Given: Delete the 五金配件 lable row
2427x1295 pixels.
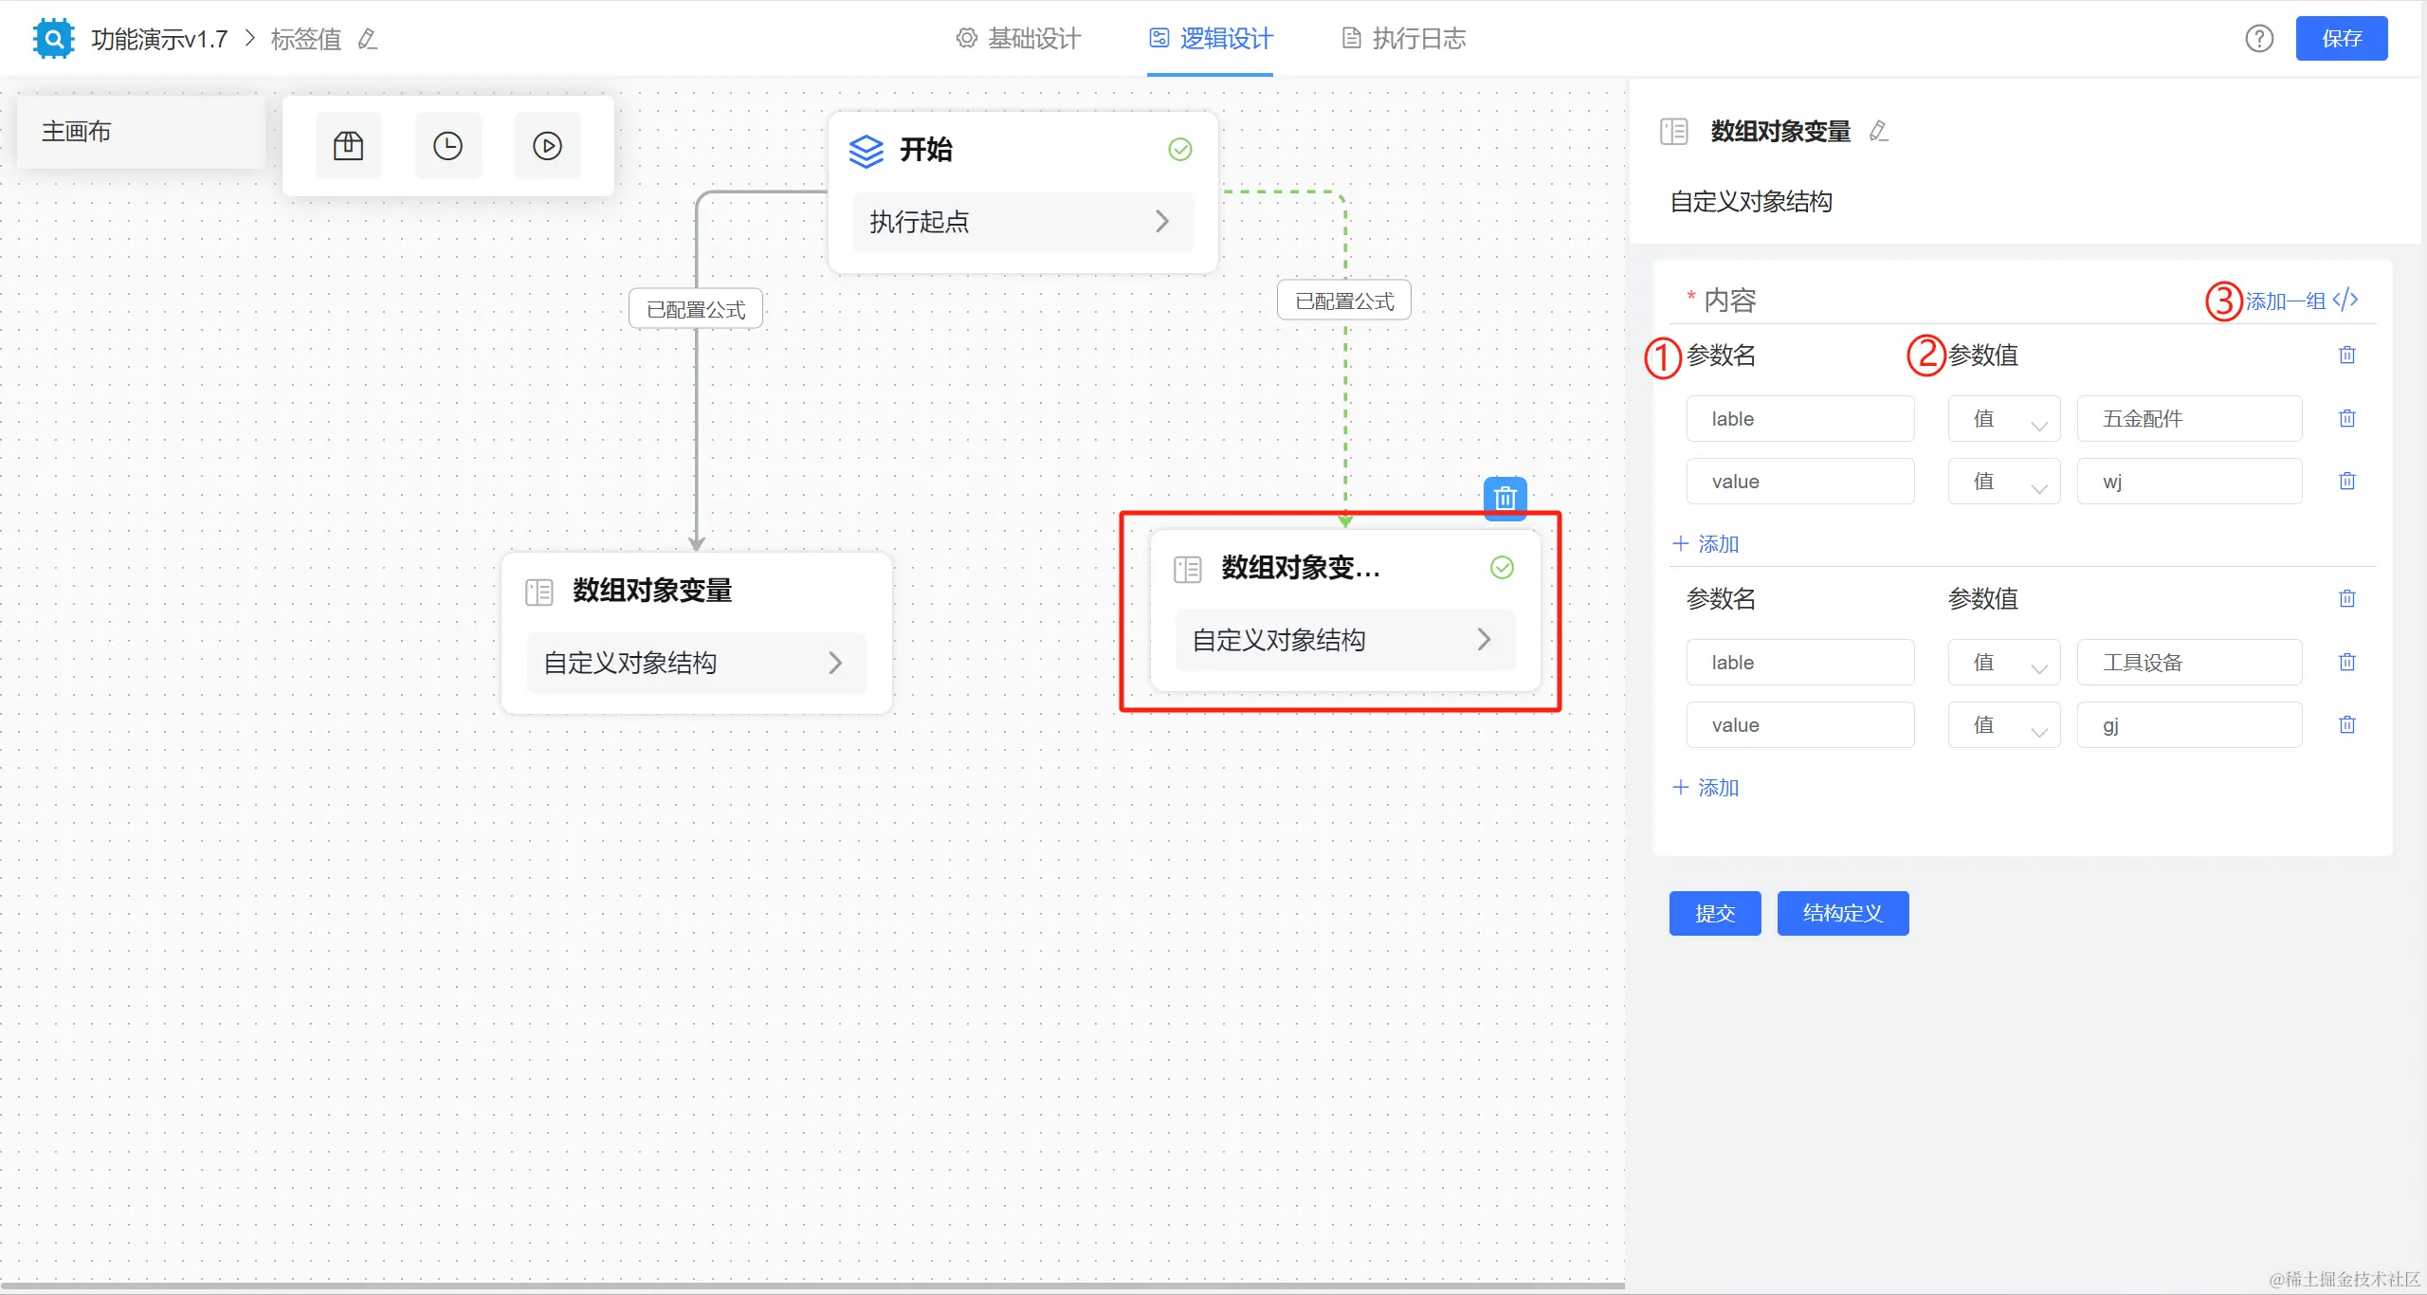Looking at the screenshot, I should [2346, 418].
